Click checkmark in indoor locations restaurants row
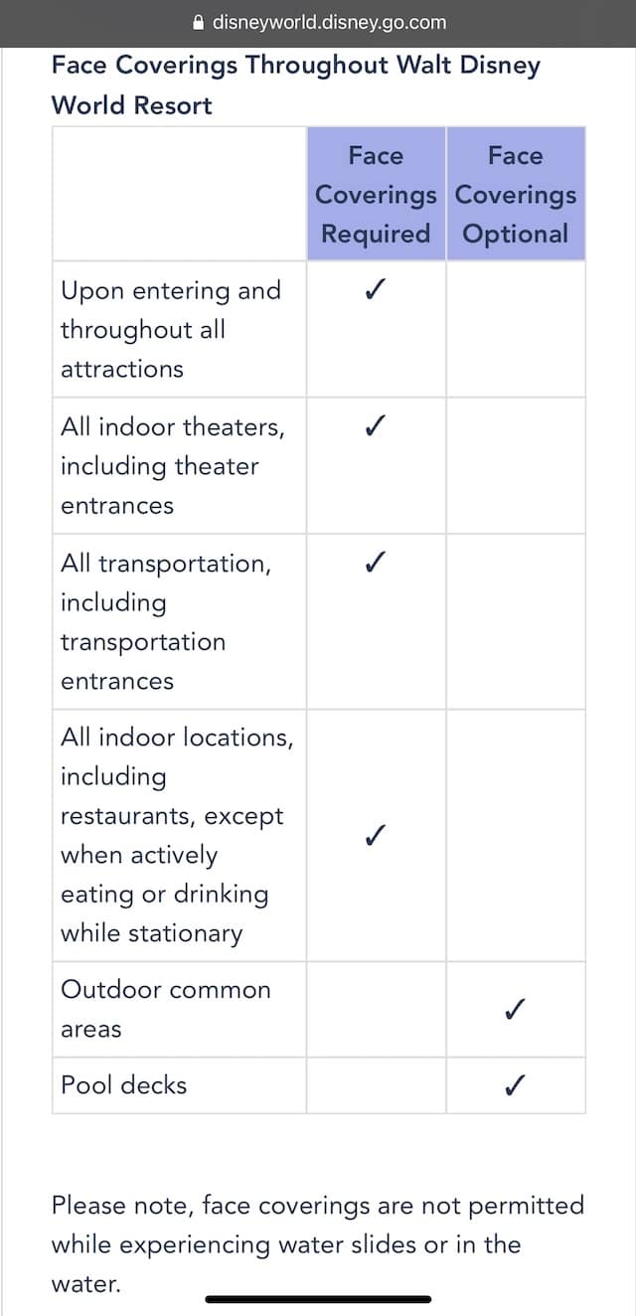The image size is (636, 1316). [375, 835]
